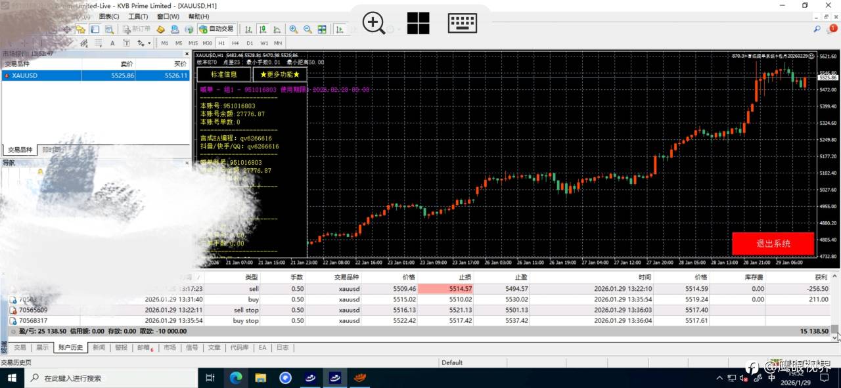The width and height of the screenshot is (841, 388).
Task: Select the M1 timeframe
Action: coord(164,43)
